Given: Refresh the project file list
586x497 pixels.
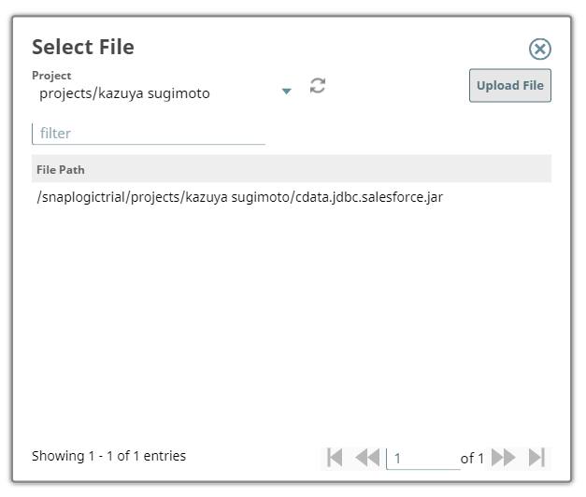Looking at the screenshot, I should 318,86.
